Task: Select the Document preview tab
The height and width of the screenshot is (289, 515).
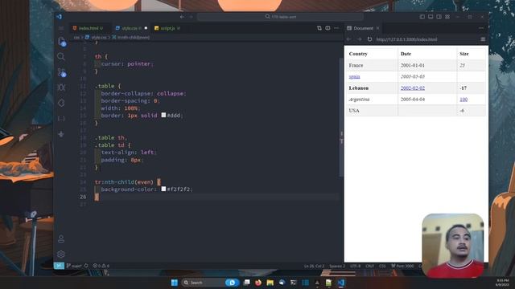Action: (363, 28)
